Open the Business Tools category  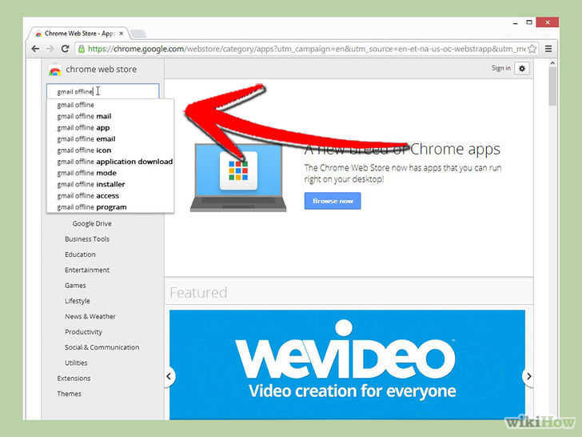[87, 239]
